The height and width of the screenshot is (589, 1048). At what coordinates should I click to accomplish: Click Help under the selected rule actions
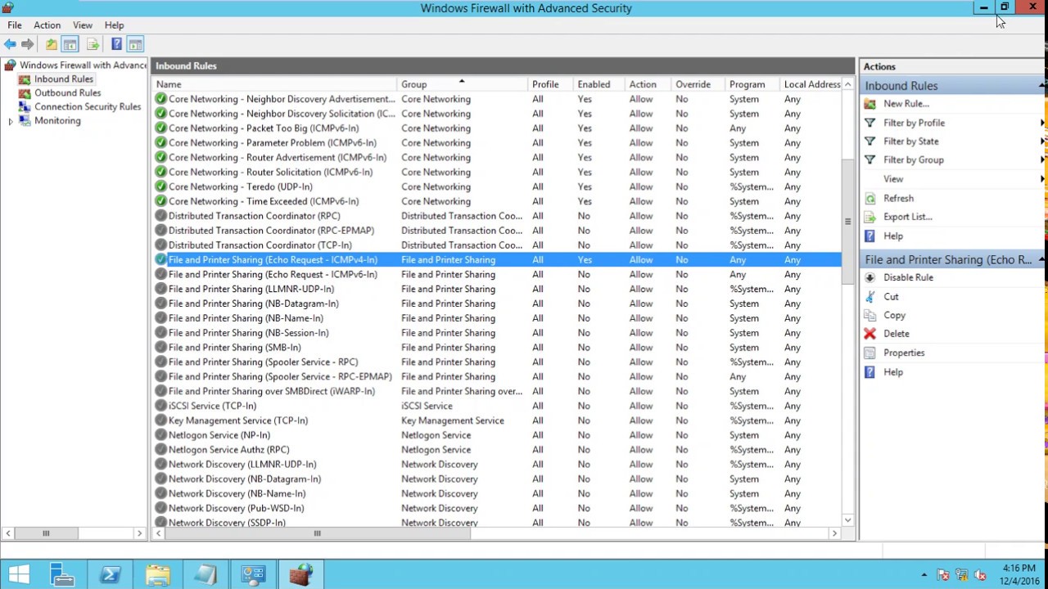893,372
